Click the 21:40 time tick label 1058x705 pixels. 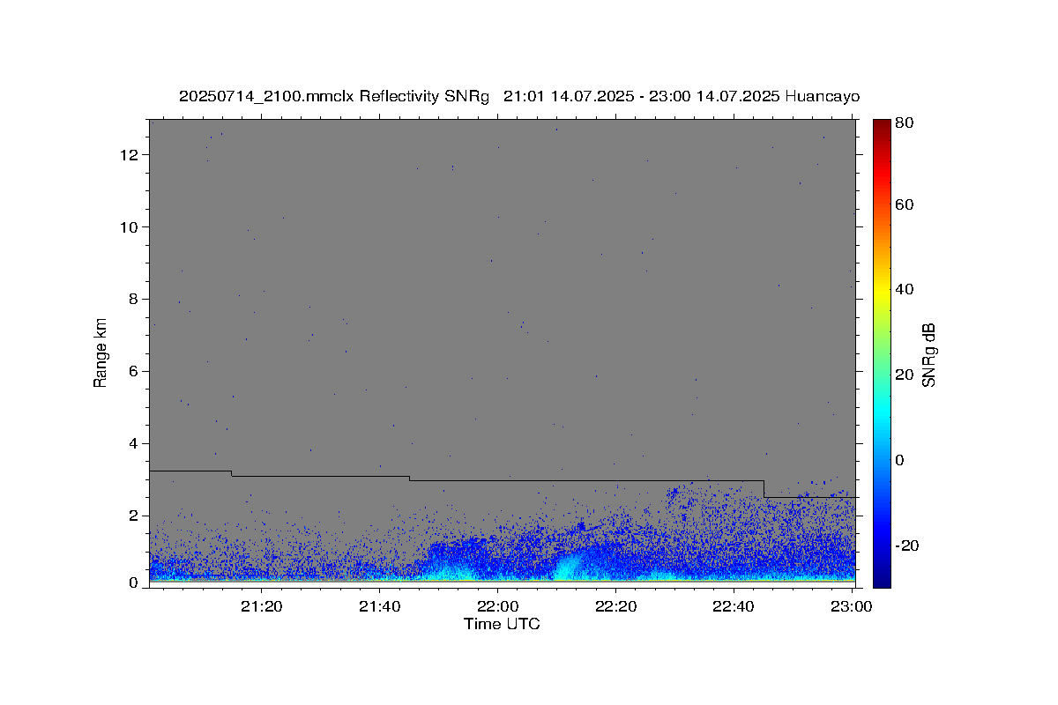(x=379, y=606)
